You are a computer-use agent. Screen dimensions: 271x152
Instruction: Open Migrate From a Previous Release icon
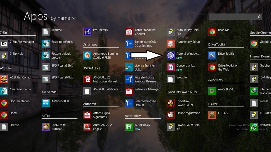click(129, 79)
